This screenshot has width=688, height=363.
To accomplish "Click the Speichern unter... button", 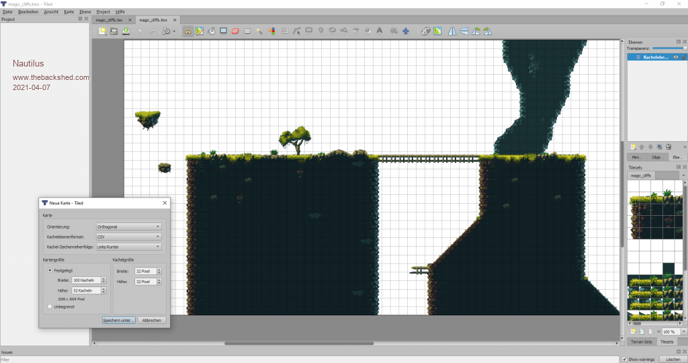I will click(x=119, y=321).
